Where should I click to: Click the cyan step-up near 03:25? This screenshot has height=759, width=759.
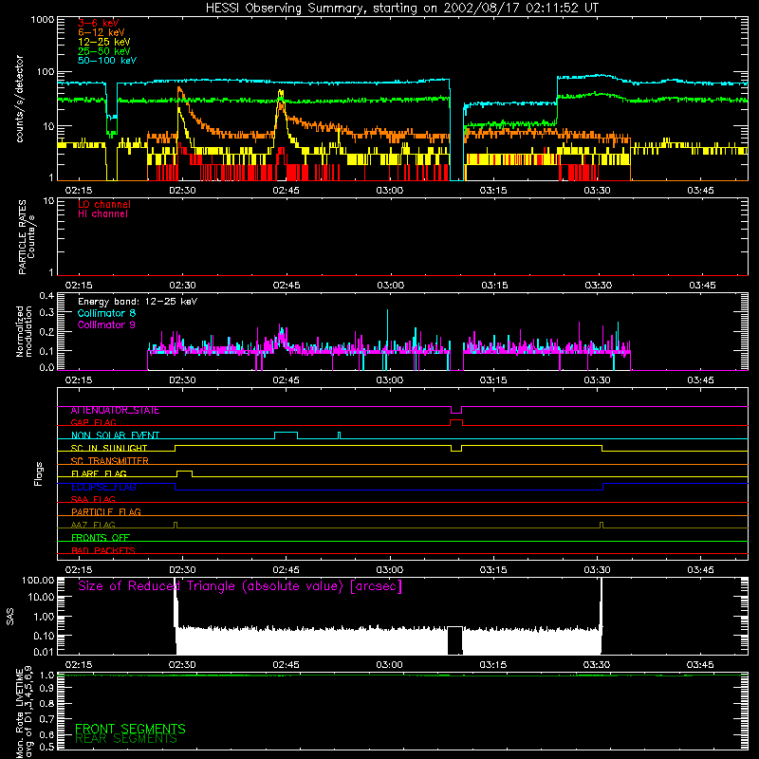[557, 90]
